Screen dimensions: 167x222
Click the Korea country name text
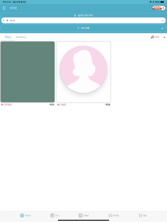point(12,21)
